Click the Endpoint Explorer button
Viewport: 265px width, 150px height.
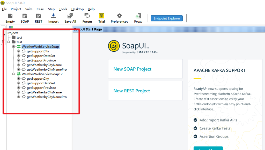pyautogui.click(x=167, y=18)
